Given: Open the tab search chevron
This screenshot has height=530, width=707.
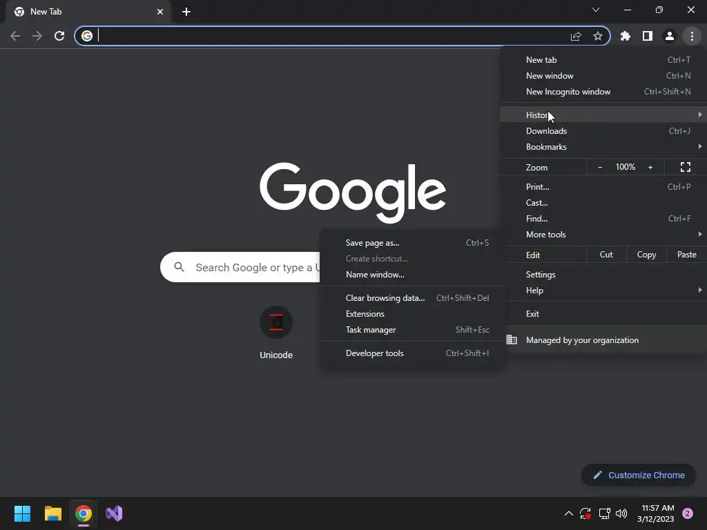Looking at the screenshot, I should pyautogui.click(x=596, y=10).
